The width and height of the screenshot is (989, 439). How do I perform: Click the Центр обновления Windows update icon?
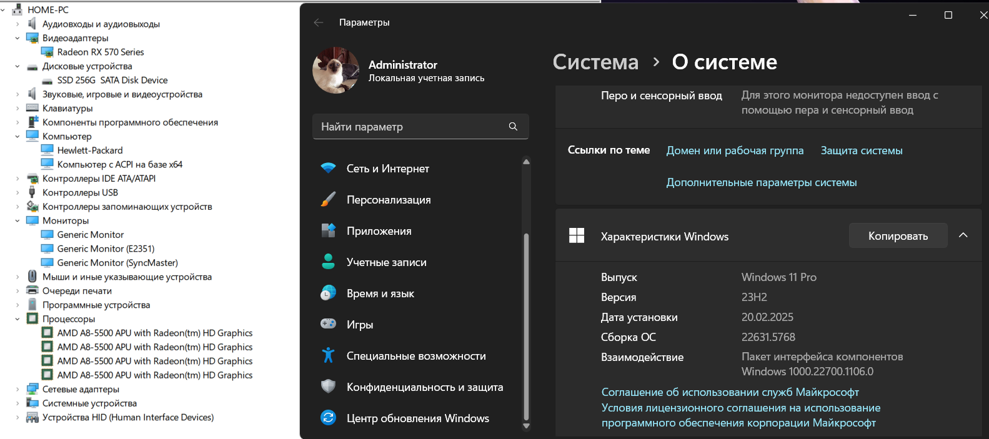[328, 418]
